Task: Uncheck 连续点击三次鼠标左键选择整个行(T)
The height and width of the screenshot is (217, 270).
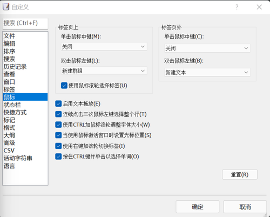Action: click(58, 114)
